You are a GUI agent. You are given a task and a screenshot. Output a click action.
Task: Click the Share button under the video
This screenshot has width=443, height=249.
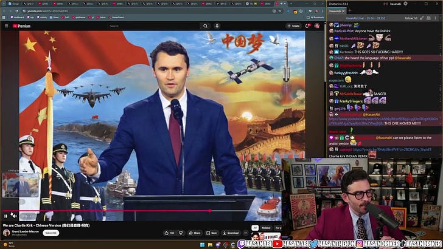click(x=195, y=233)
